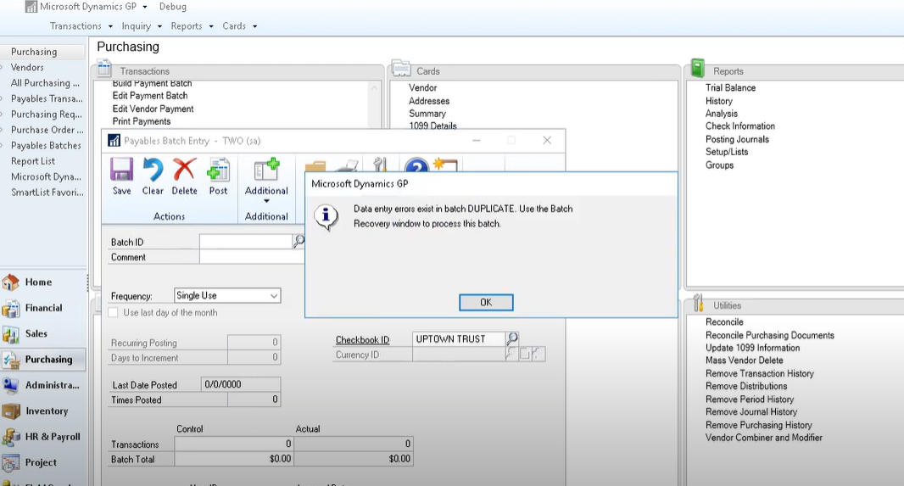Click the Checkbook ID link label
This screenshot has width=904, height=486.
362,340
